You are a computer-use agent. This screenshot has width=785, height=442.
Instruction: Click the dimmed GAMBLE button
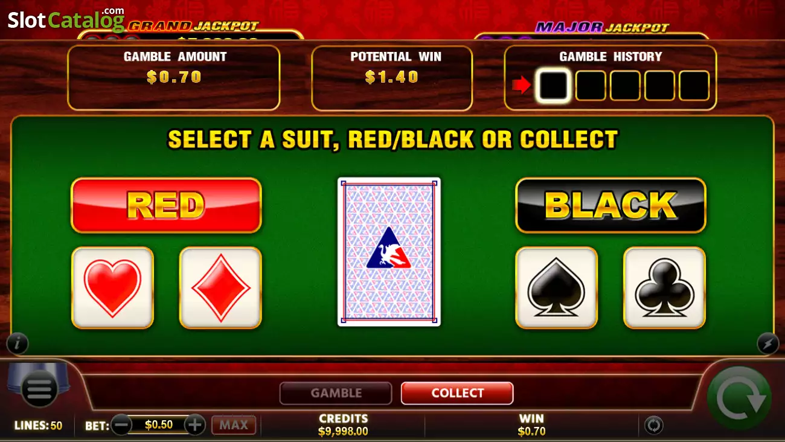point(336,393)
